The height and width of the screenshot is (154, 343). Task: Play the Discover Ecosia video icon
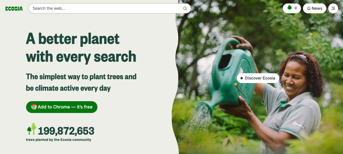point(242,78)
